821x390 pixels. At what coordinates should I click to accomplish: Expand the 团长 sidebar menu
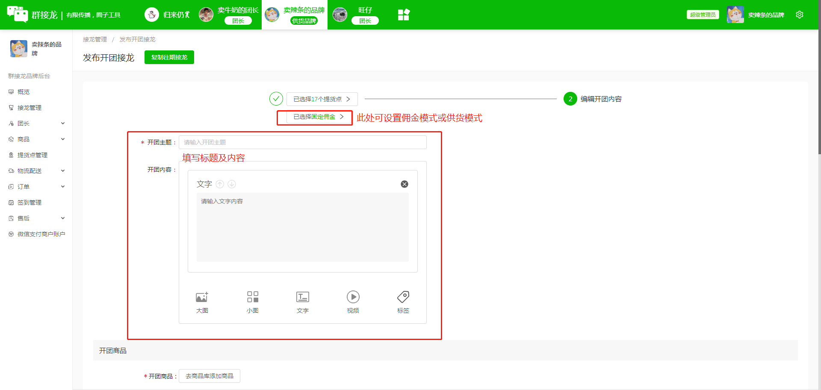point(36,123)
